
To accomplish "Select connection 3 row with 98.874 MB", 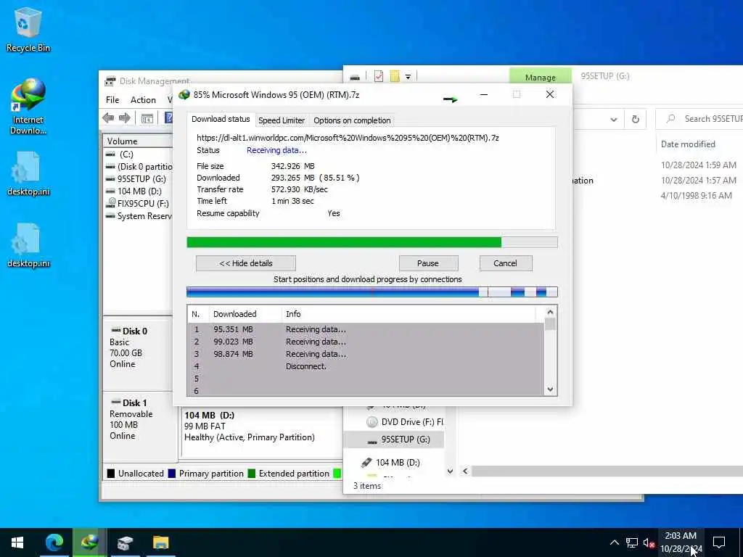I will (366, 354).
